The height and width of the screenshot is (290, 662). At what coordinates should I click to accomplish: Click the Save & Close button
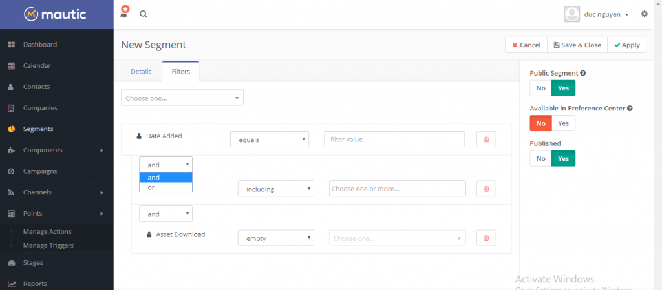(x=577, y=45)
